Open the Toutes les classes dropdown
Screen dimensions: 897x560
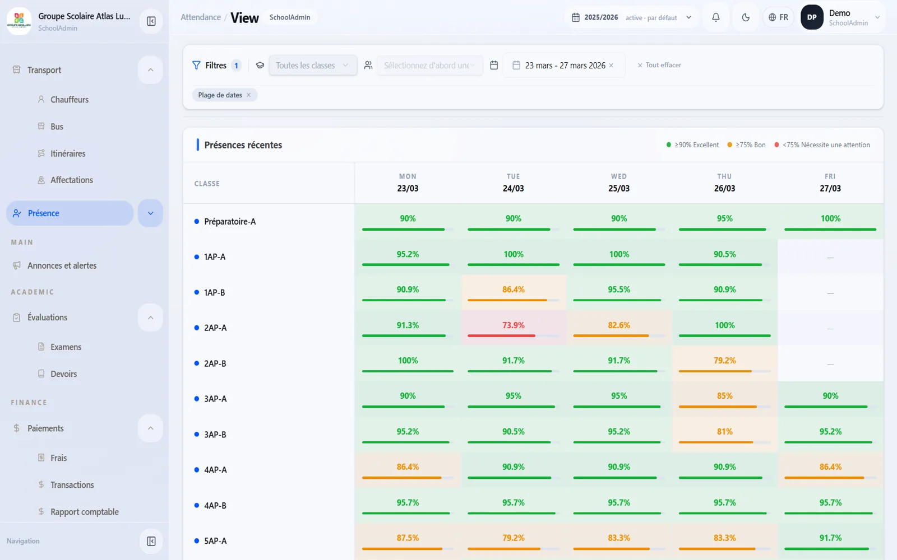(313, 66)
